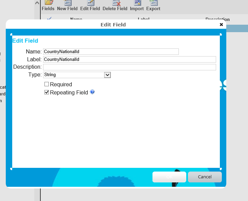Click the up arrow of the left scrollbar
The height and width of the screenshot is (201, 248).
point(37,3)
